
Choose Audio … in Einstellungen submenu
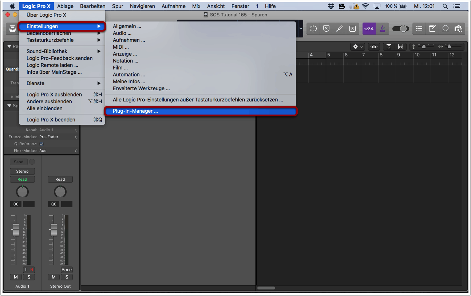[x=122, y=33]
